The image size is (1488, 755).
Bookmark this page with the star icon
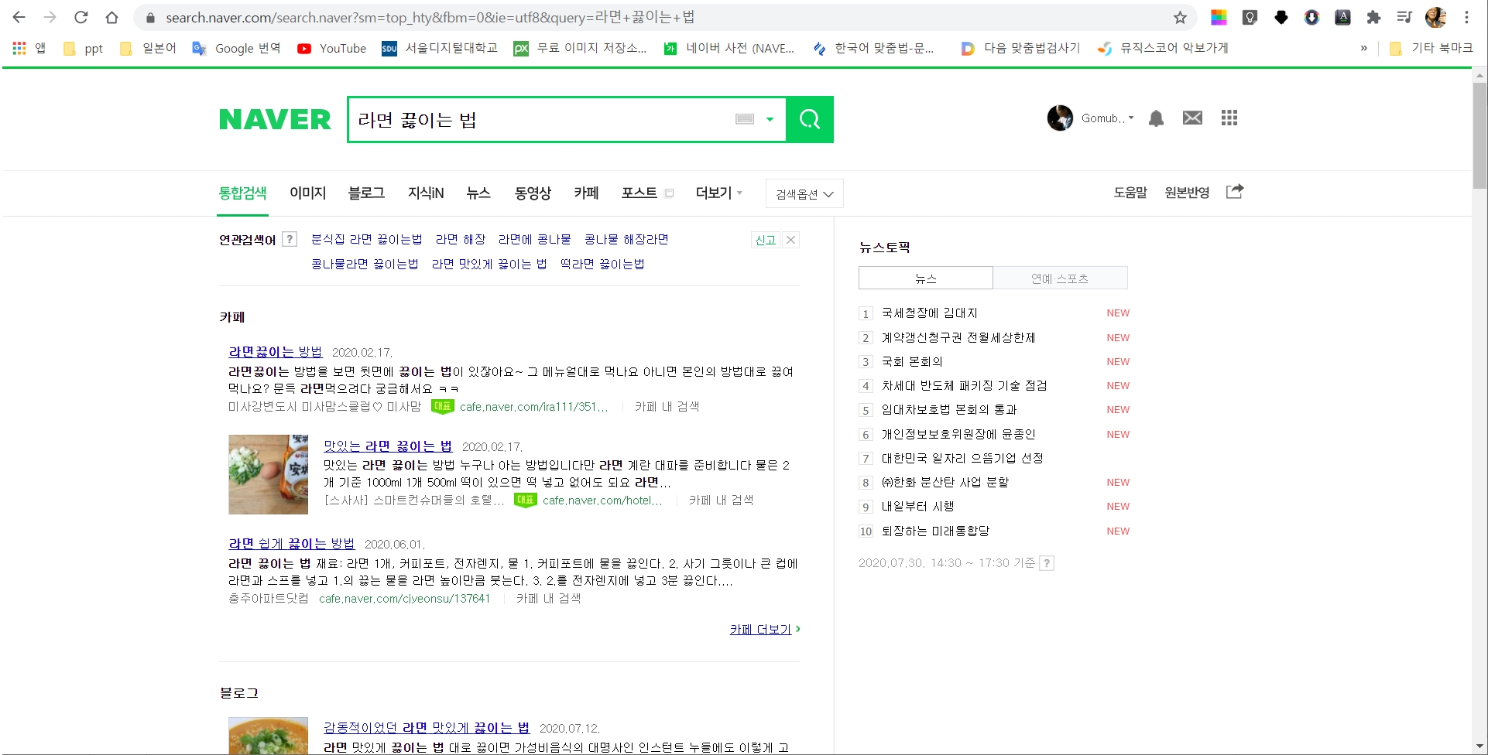tap(1180, 17)
